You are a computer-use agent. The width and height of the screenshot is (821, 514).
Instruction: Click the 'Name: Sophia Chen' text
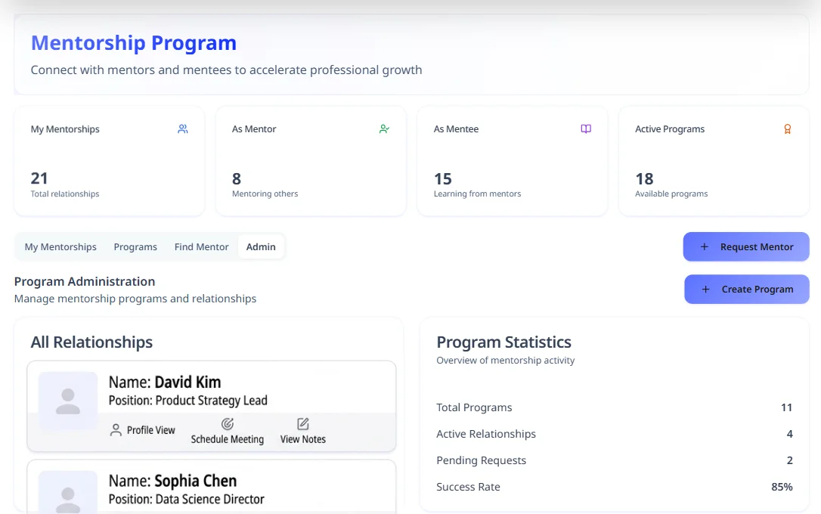click(x=173, y=481)
